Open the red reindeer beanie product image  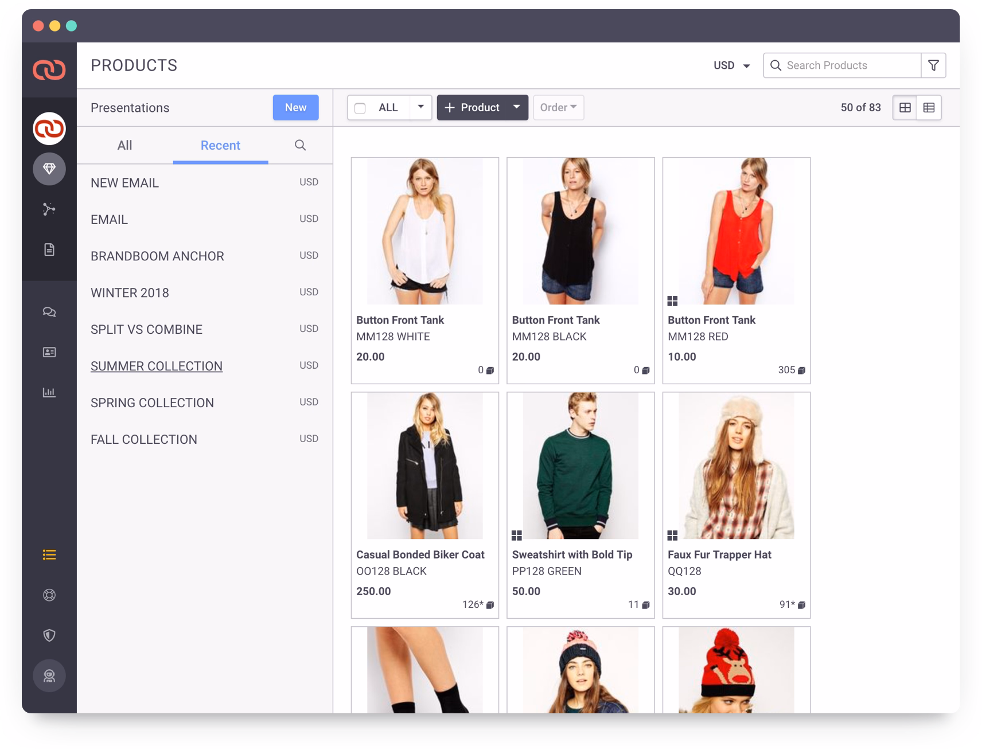pyautogui.click(x=737, y=670)
